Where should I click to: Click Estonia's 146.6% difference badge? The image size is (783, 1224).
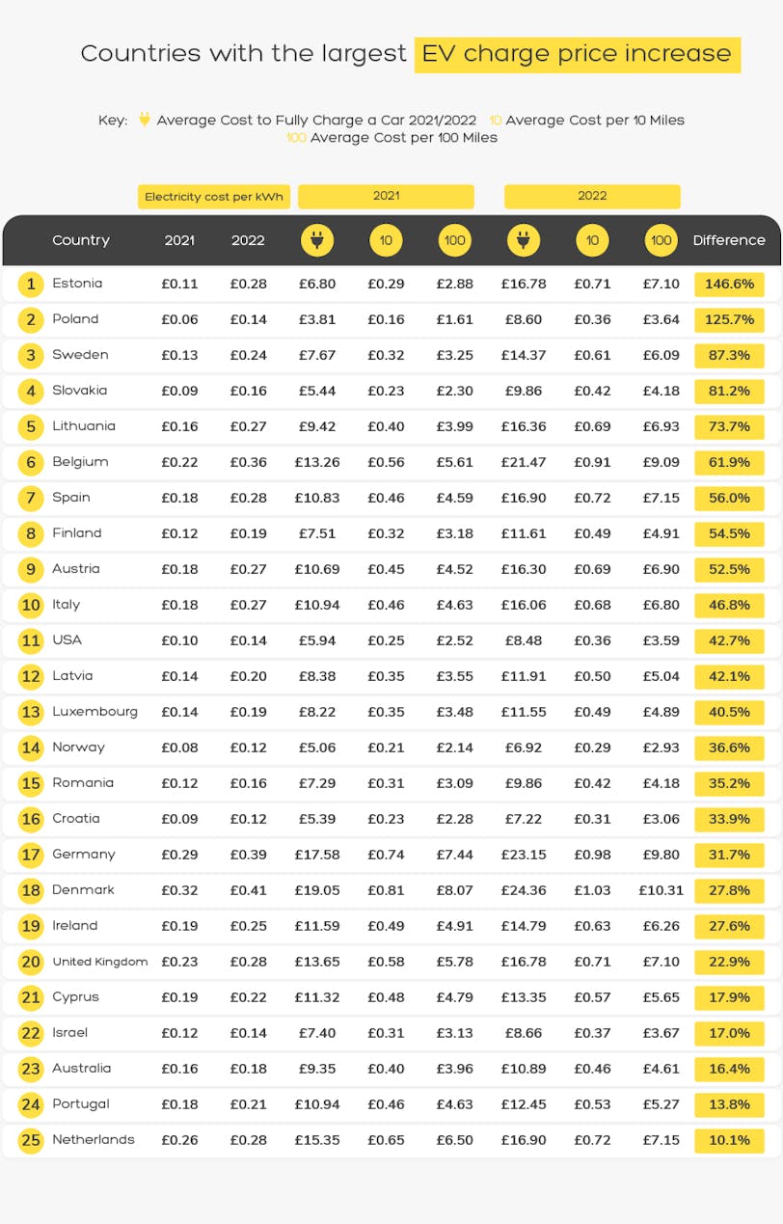(729, 284)
